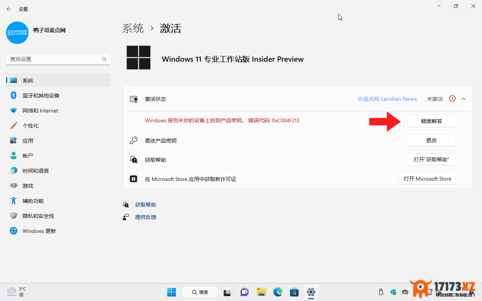482x301 pixels.
Task: Click the 辅助功能 accessibility figure icon
Action: click(14, 201)
